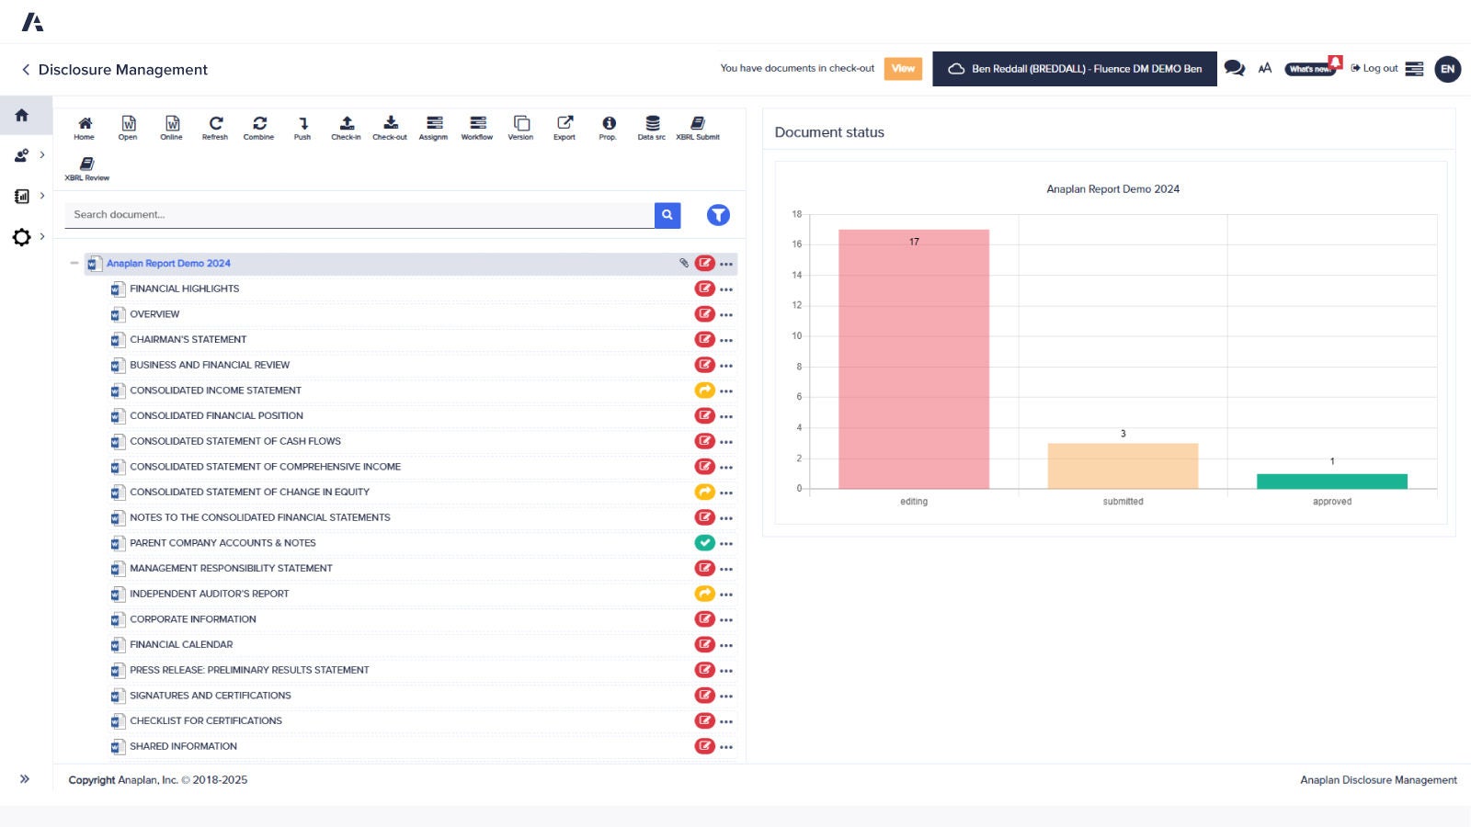Collapse the left sidebar with the double chevron
1471x827 pixels.
click(25, 778)
